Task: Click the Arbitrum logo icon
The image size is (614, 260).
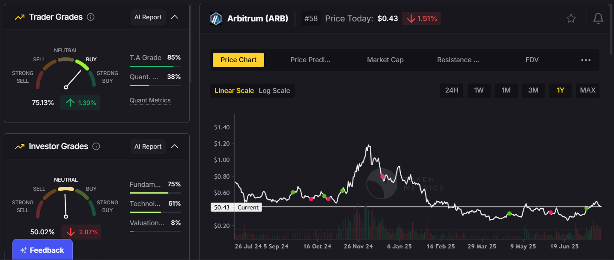Action: pos(216,19)
